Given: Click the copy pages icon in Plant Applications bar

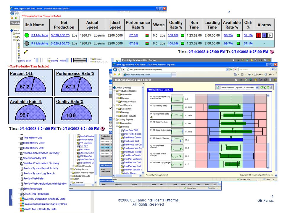Looking at the screenshot, I should pos(260,80).
